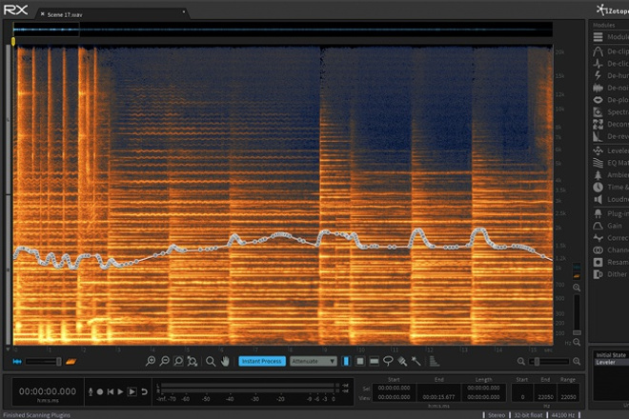This screenshot has width=629, height=419.
Task: Open the Channel Ops module
Action: pos(611,249)
